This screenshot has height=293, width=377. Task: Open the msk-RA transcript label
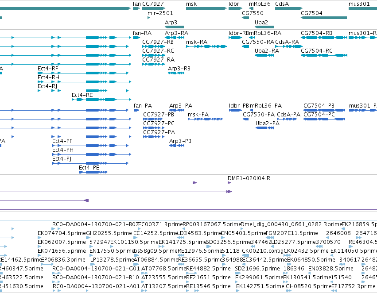(x=197, y=42)
